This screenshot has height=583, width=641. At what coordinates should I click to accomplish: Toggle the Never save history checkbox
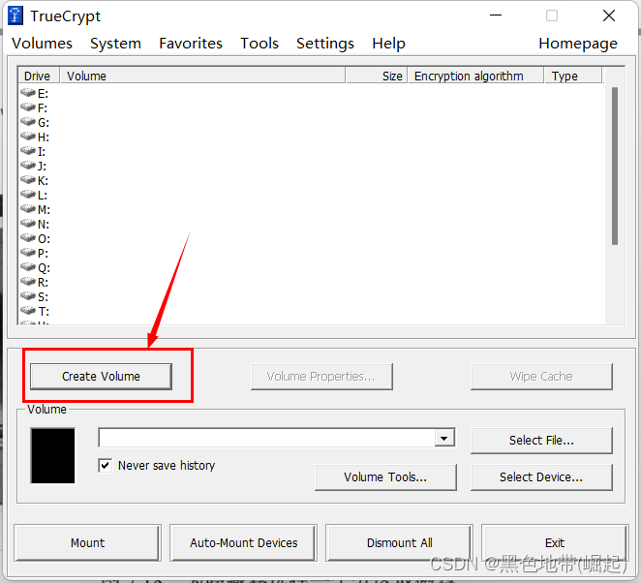coord(106,465)
